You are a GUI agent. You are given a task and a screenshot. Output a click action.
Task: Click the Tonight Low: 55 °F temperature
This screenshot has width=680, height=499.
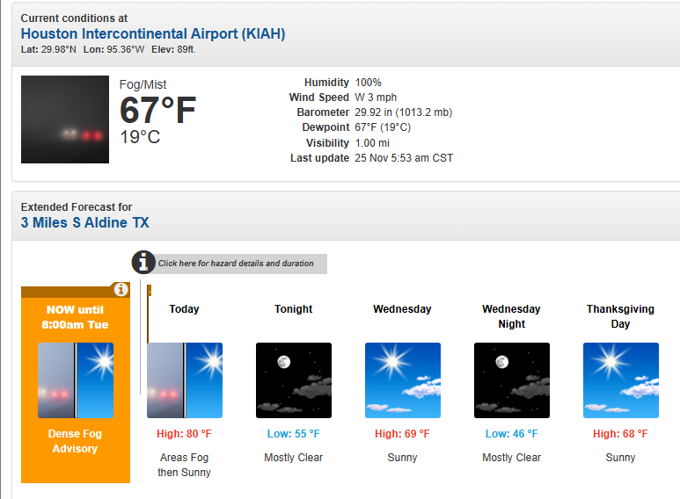[294, 434]
